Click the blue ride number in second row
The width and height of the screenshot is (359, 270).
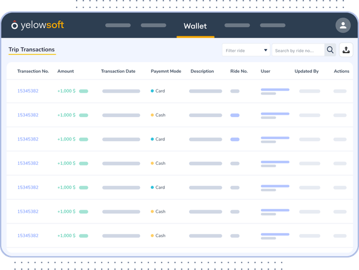235,115
